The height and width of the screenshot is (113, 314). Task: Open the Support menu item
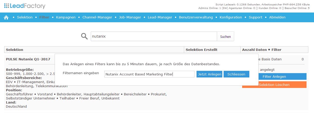pyautogui.click(x=256, y=17)
